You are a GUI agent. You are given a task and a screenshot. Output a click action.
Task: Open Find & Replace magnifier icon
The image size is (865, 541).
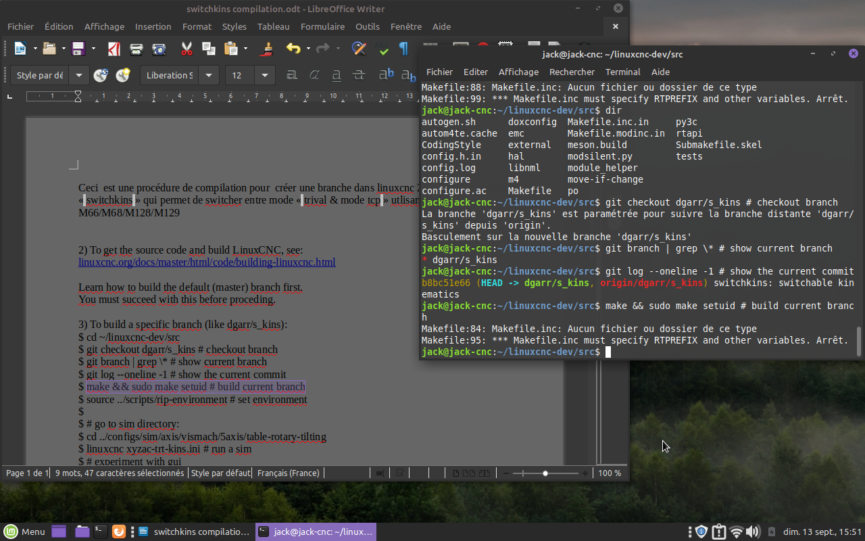click(360, 49)
